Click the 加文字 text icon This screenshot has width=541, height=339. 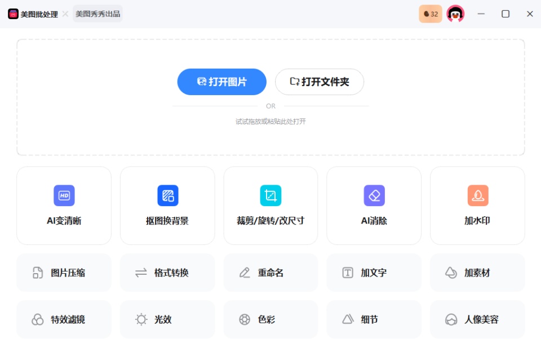[x=348, y=273]
